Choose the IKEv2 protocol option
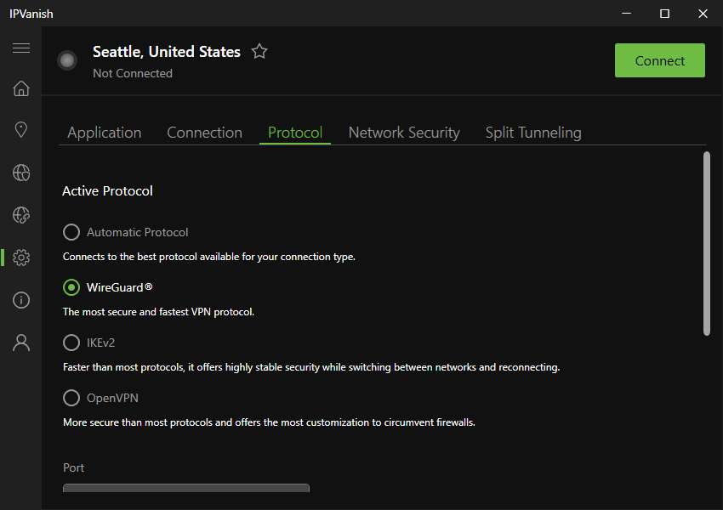Screen dimensions: 723x510 (71, 343)
